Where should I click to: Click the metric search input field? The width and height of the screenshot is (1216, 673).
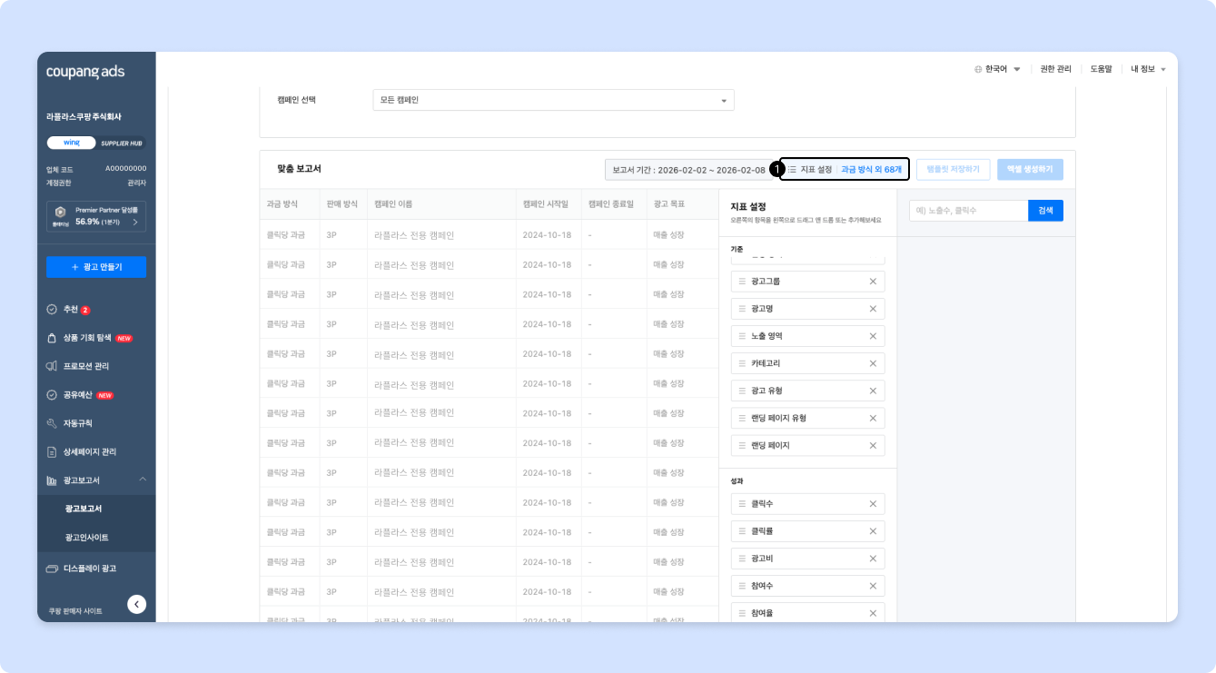pos(968,211)
